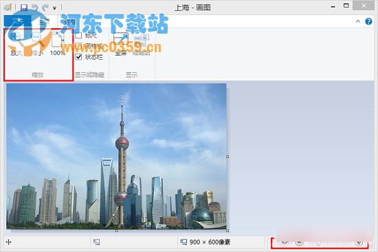Uncheck the Status bar (状态栏) checkbox
Viewport: 378px width, 252px height.
tap(78, 57)
